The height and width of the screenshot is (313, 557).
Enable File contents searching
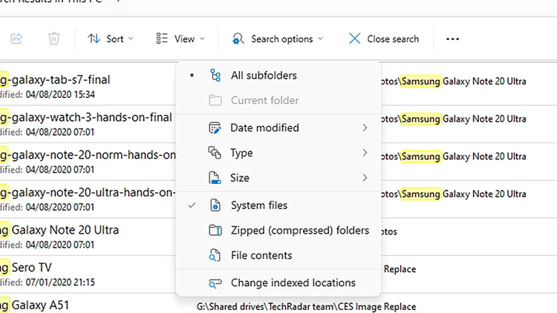261,256
